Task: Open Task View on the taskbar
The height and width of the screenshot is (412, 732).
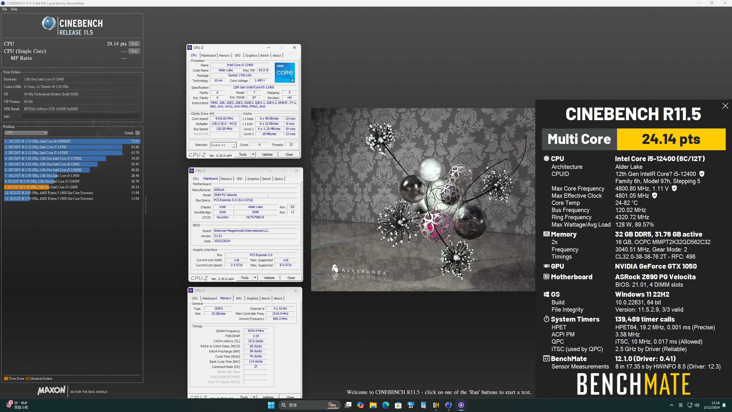Action: (348, 405)
